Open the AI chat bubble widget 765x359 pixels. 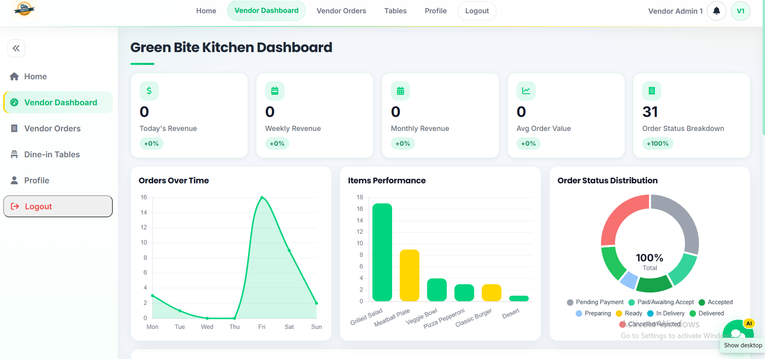738,331
